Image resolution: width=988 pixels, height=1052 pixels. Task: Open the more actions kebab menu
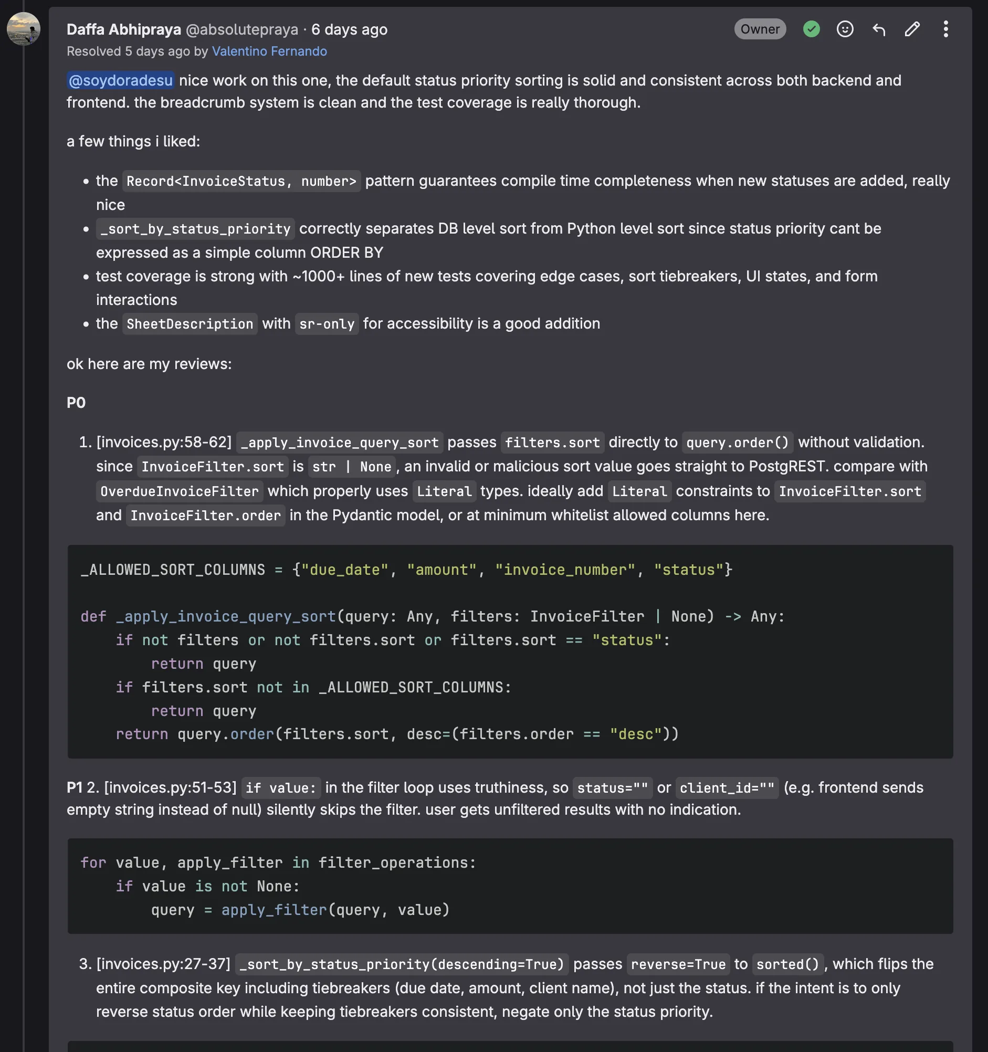[x=945, y=29]
